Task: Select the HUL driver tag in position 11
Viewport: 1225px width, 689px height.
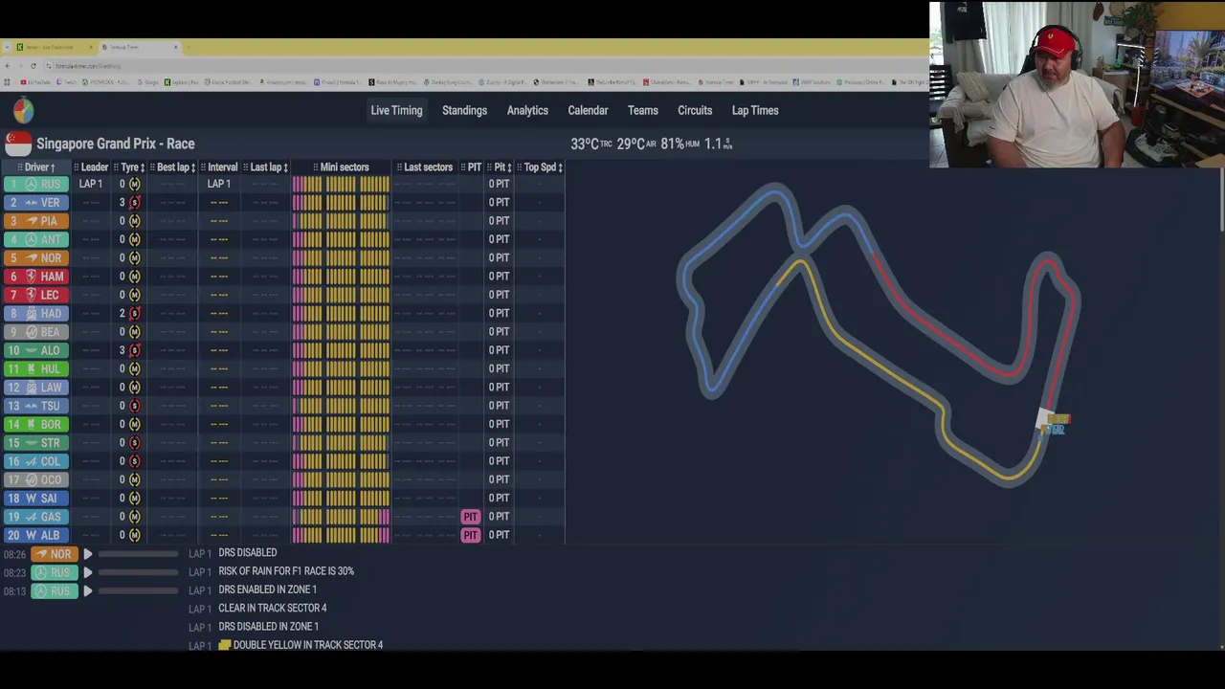Action: [x=35, y=368]
